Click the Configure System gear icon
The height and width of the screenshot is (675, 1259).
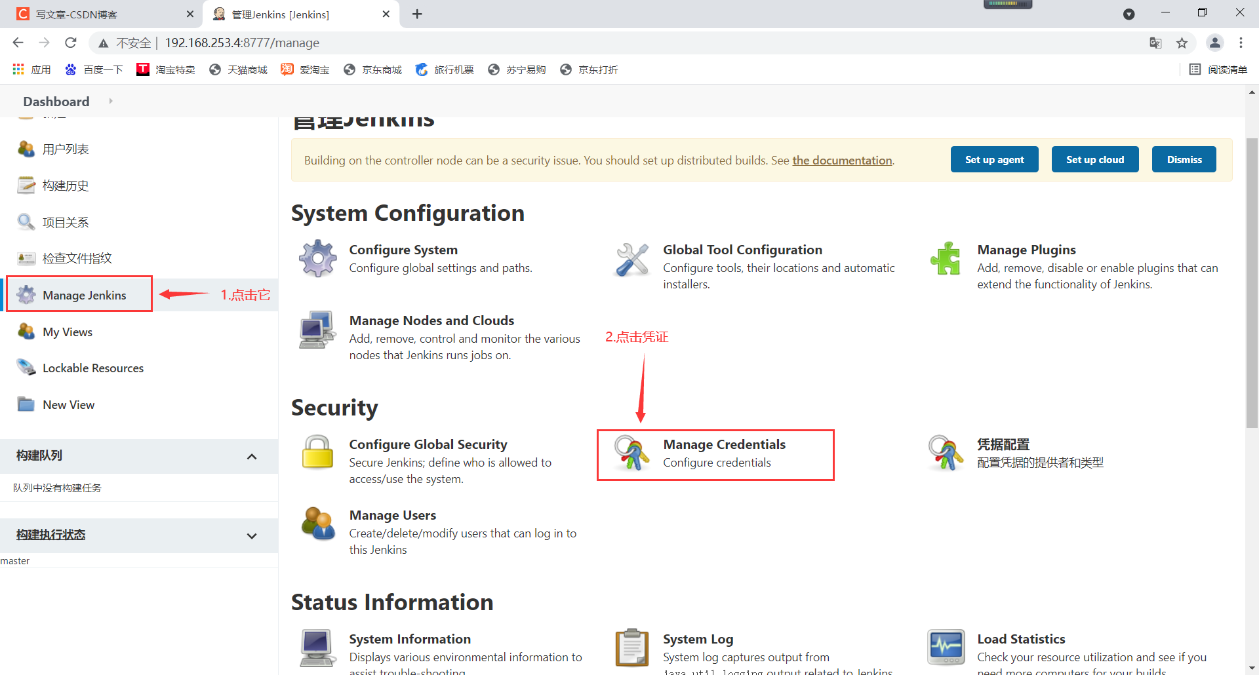pyautogui.click(x=318, y=258)
